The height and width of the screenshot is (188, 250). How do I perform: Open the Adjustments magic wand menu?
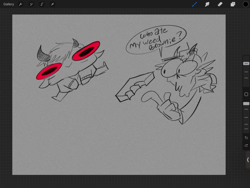pyautogui.click(x=31, y=4)
